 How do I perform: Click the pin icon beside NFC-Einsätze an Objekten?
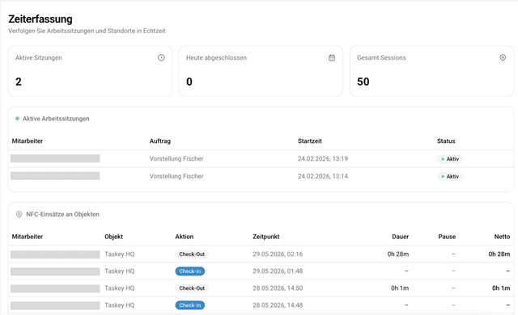point(19,214)
